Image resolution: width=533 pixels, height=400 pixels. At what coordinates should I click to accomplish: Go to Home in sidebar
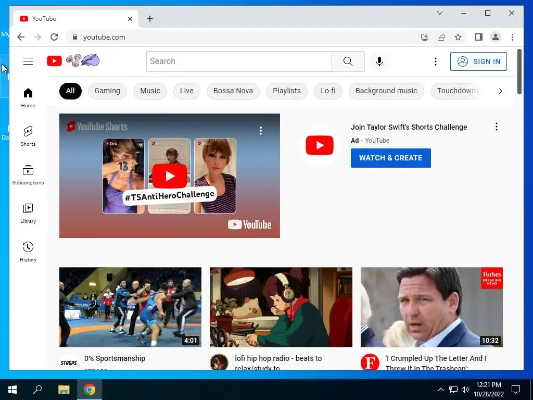pyautogui.click(x=28, y=97)
